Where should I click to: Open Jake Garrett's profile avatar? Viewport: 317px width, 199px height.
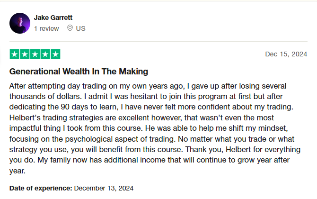(x=20, y=23)
